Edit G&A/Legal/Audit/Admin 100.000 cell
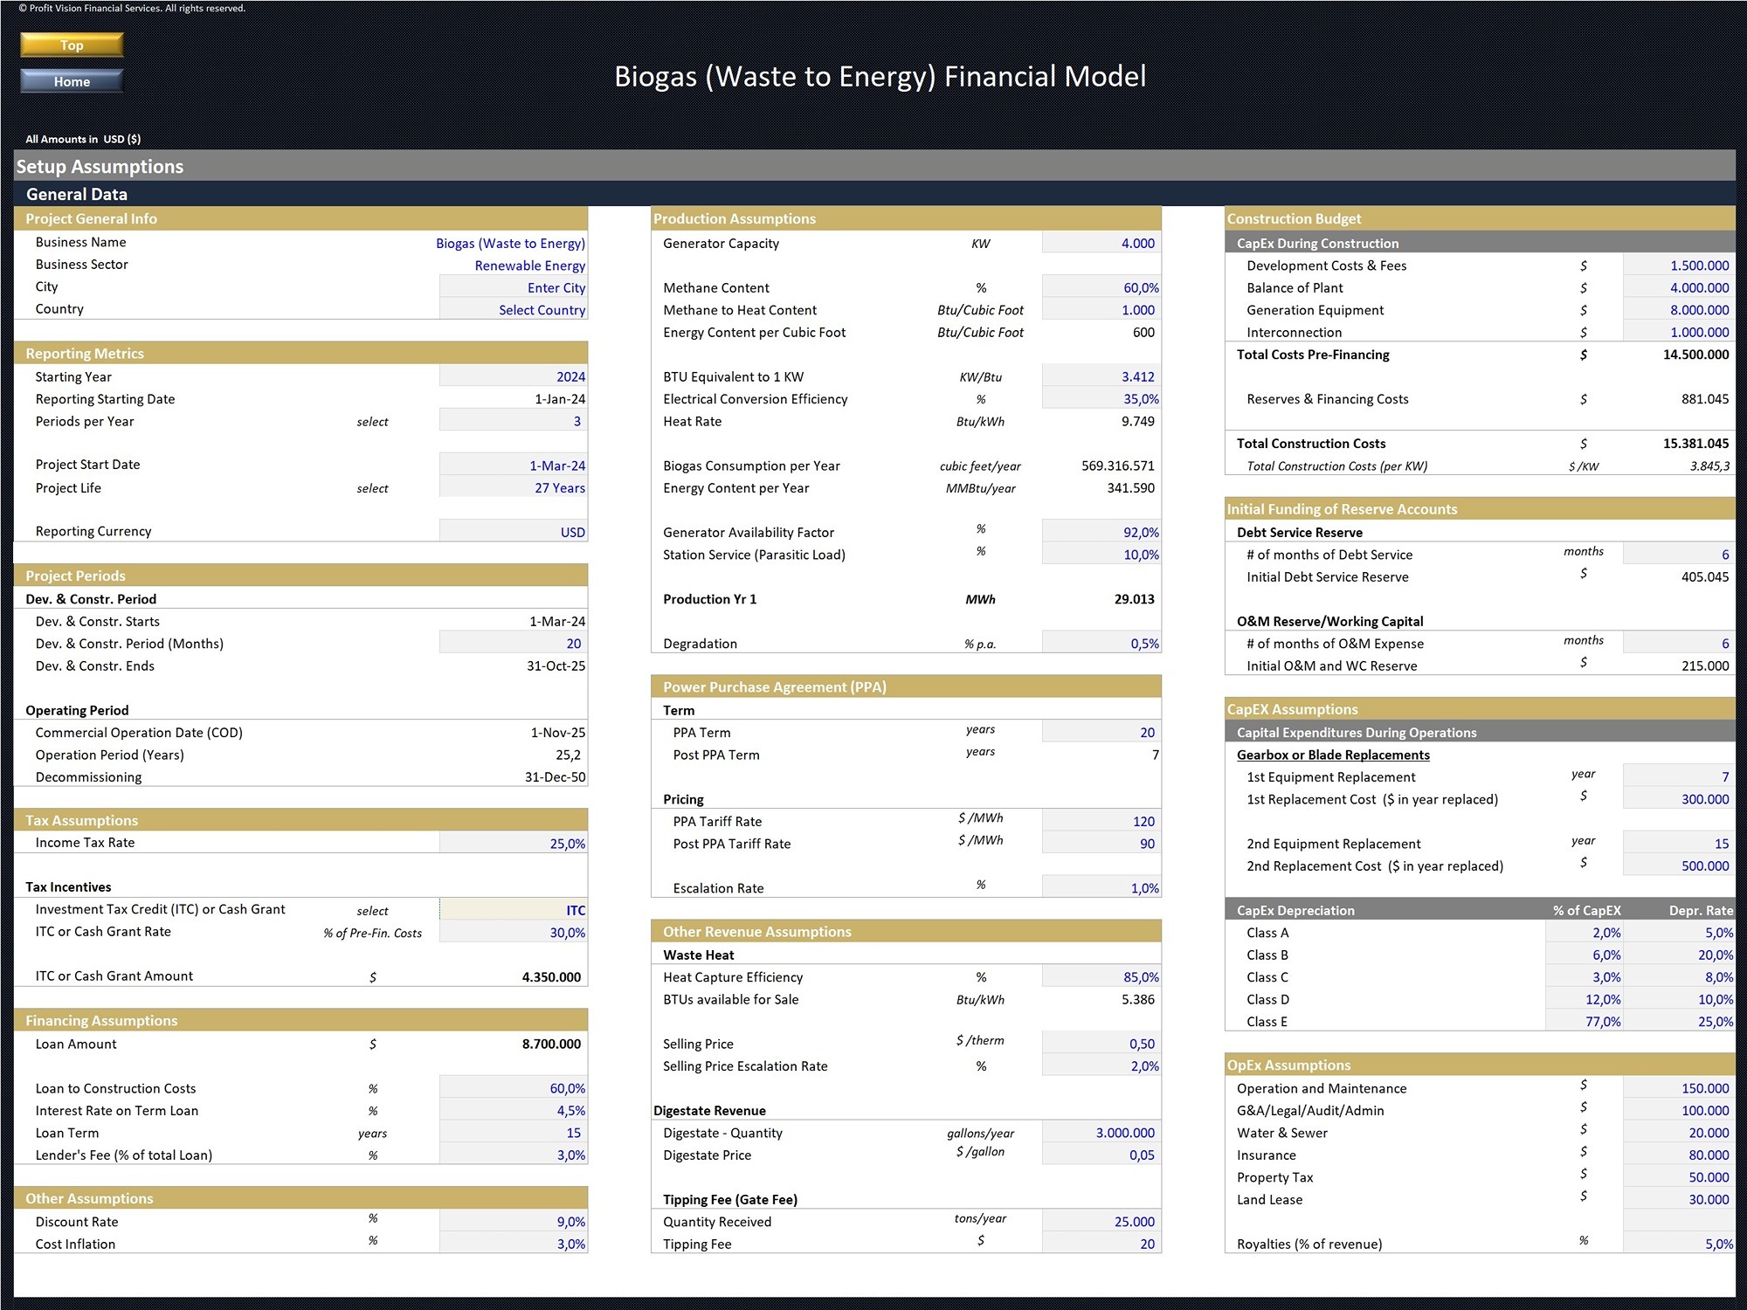 click(x=1679, y=1111)
